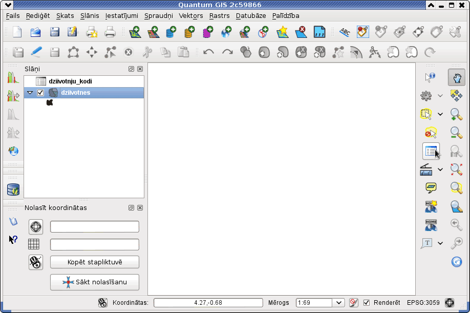
Task: Show bookmarks HOME icon
Action: [431, 225]
